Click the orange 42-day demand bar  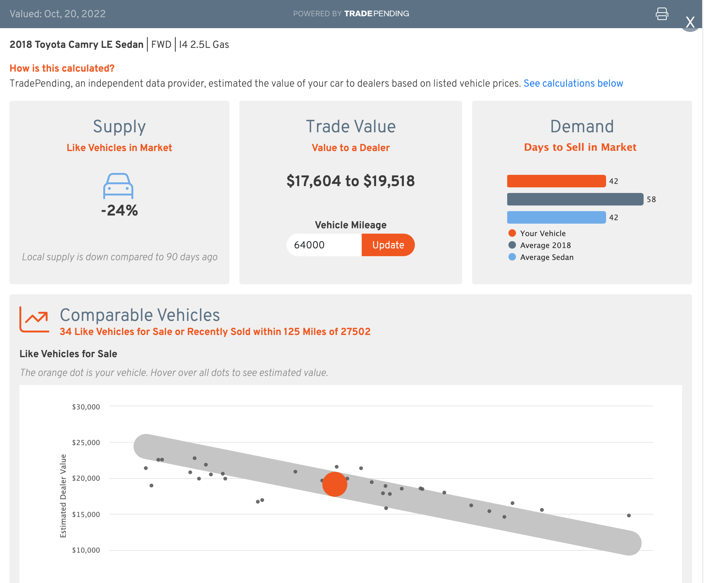pyautogui.click(x=557, y=181)
